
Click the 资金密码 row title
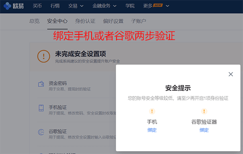click(x=58, y=83)
